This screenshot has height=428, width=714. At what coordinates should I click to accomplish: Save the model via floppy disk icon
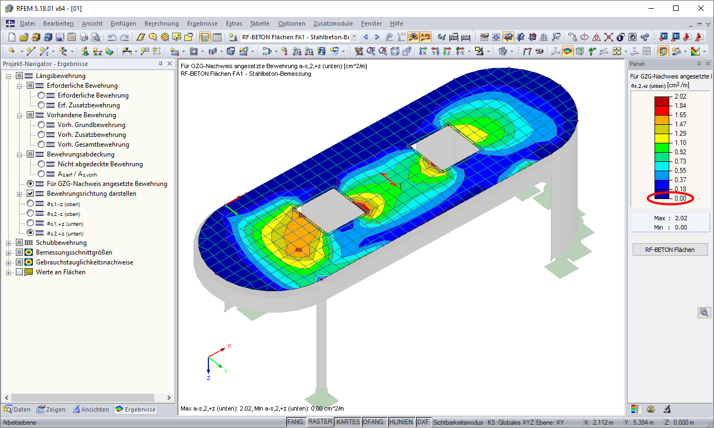click(x=59, y=37)
